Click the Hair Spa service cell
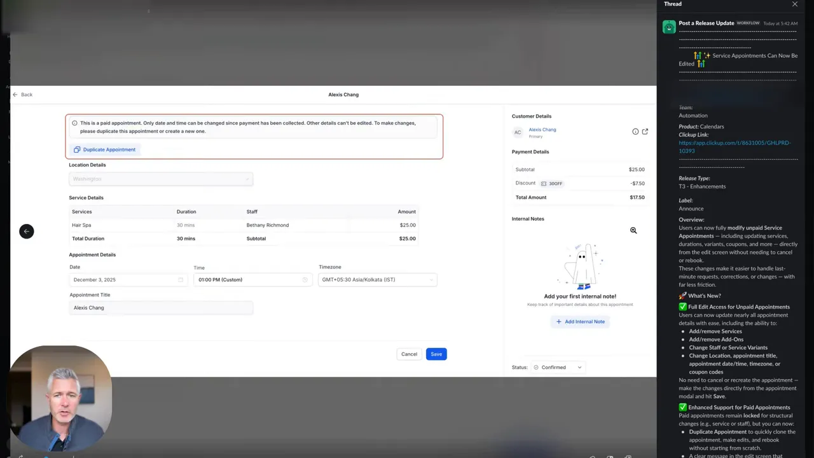 click(81, 225)
